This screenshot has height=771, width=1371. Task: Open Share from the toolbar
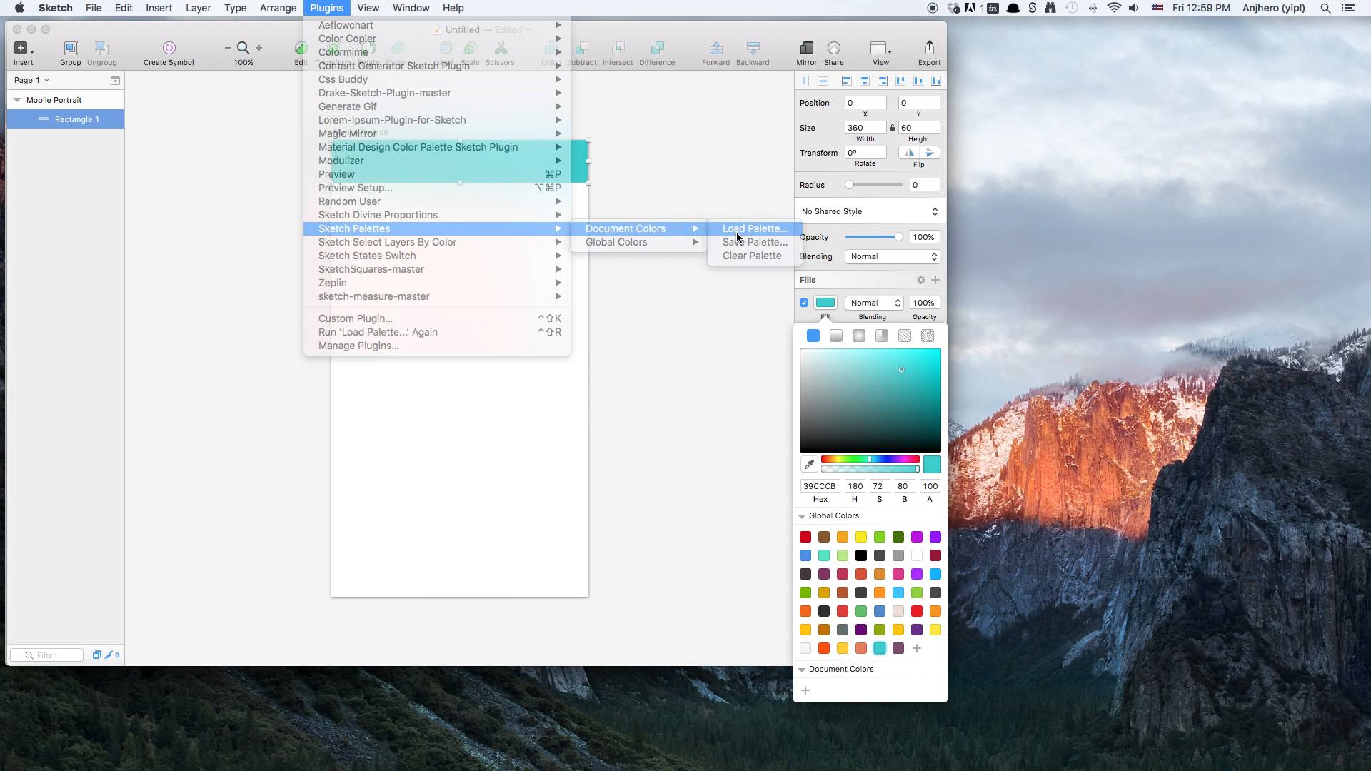pyautogui.click(x=834, y=50)
